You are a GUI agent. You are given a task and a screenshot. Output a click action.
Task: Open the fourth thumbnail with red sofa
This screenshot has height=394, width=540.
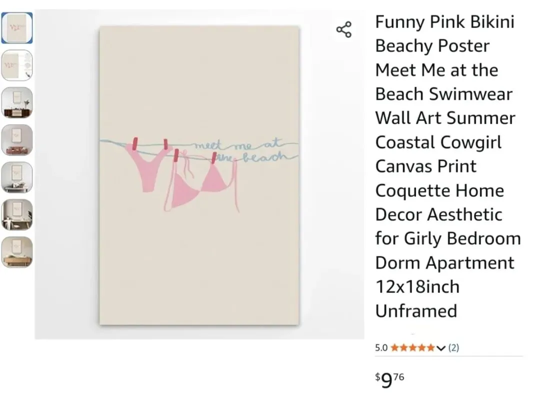click(17, 140)
